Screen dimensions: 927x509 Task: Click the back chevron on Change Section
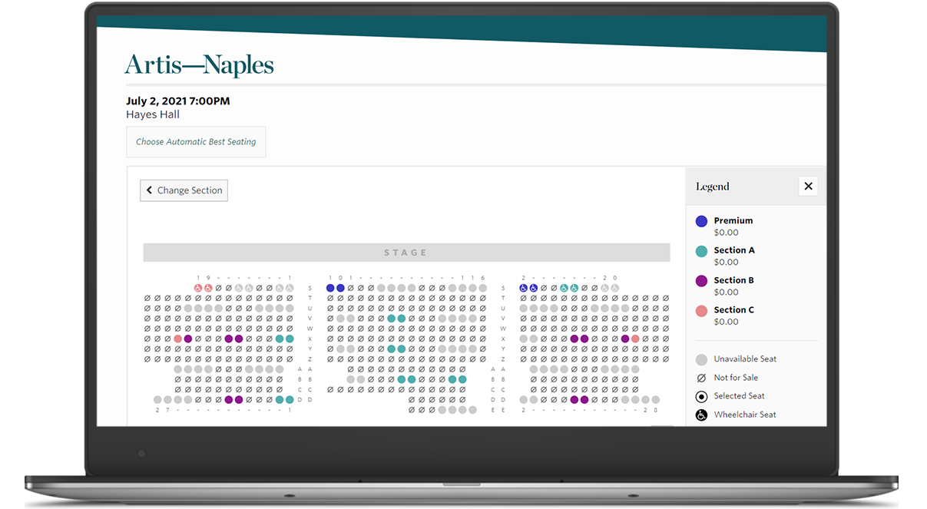(x=148, y=190)
